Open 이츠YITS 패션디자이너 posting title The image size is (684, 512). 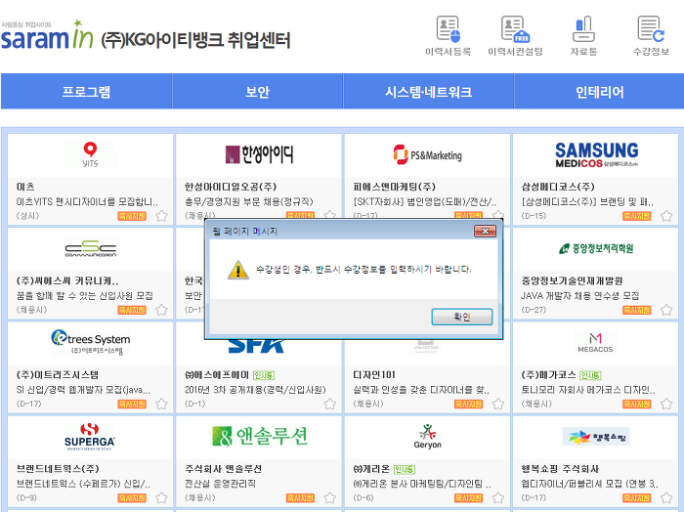(x=87, y=202)
